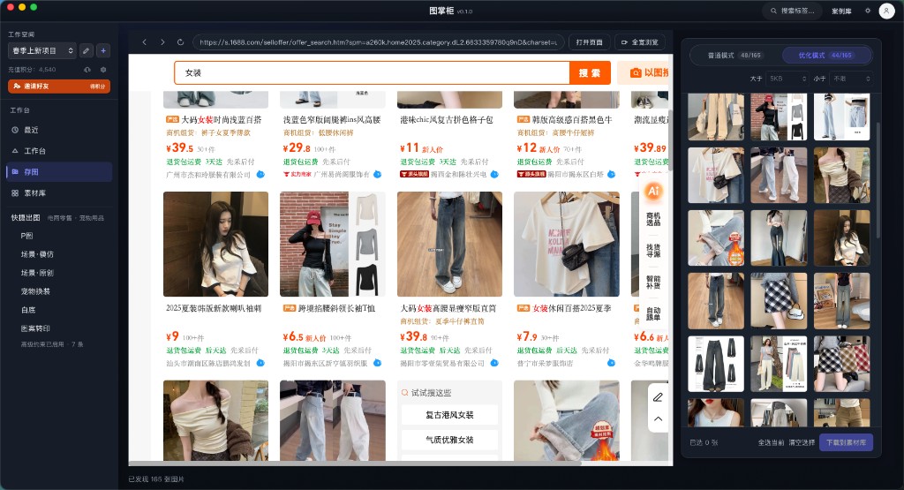Open the 小于 不限 size dropdown
The height and width of the screenshot is (490, 904).
pos(851,79)
